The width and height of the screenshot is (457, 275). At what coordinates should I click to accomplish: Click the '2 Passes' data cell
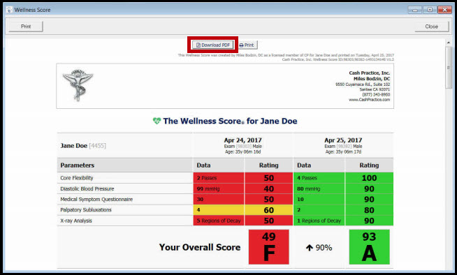(219, 178)
